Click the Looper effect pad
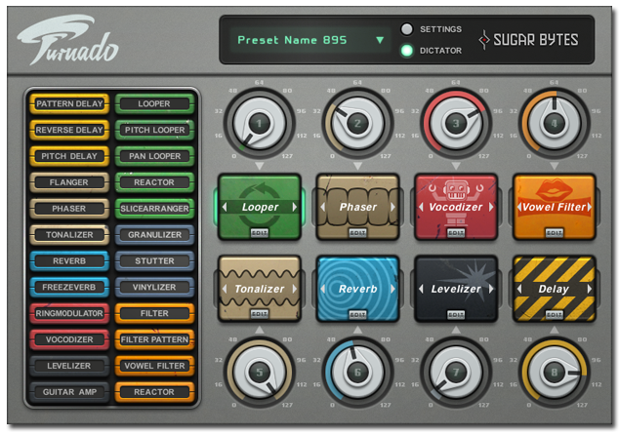 coord(260,207)
